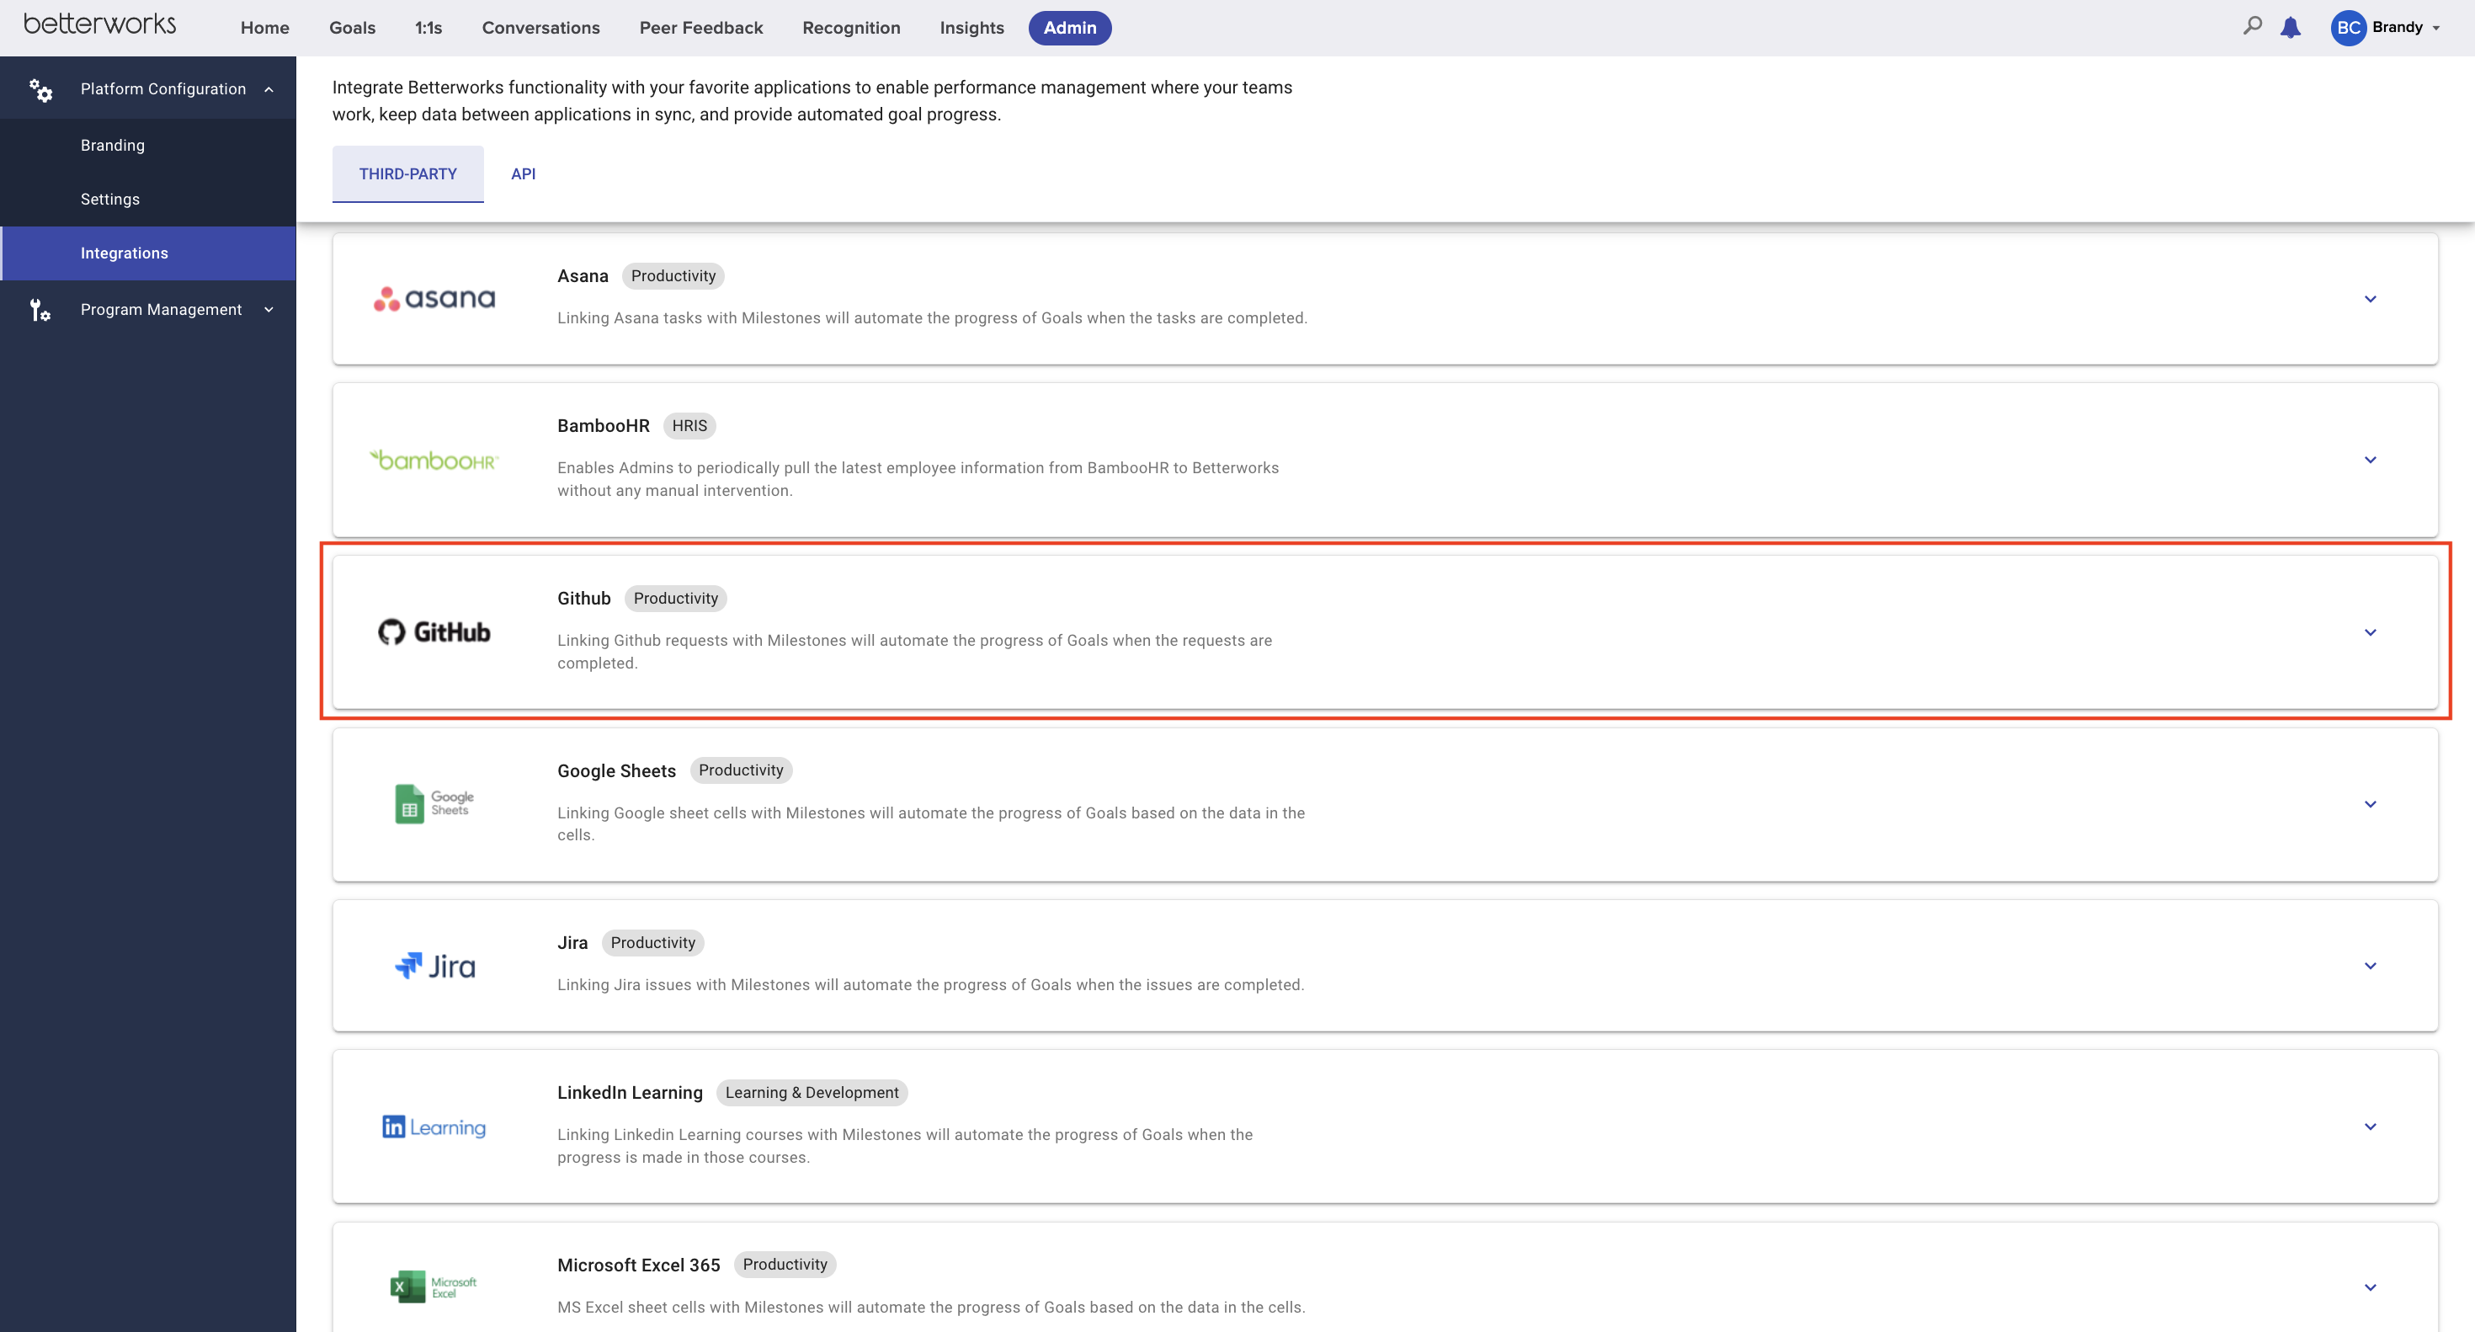This screenshot has height=1332, width=2475.
Task: Click the Program Management sidebar icon
Action: pyautogui.click(x=41, y=310)
